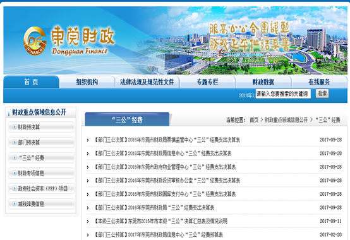Click 财政重点领域信息公开 breadcrumb link

286,120
